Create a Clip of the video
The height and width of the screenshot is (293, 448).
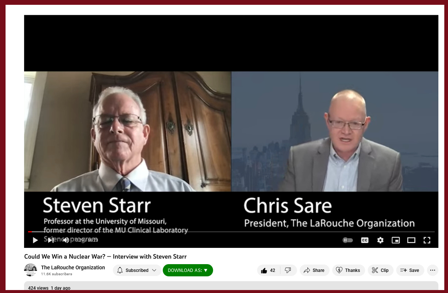pyautogui.click(x=381, y=270)
